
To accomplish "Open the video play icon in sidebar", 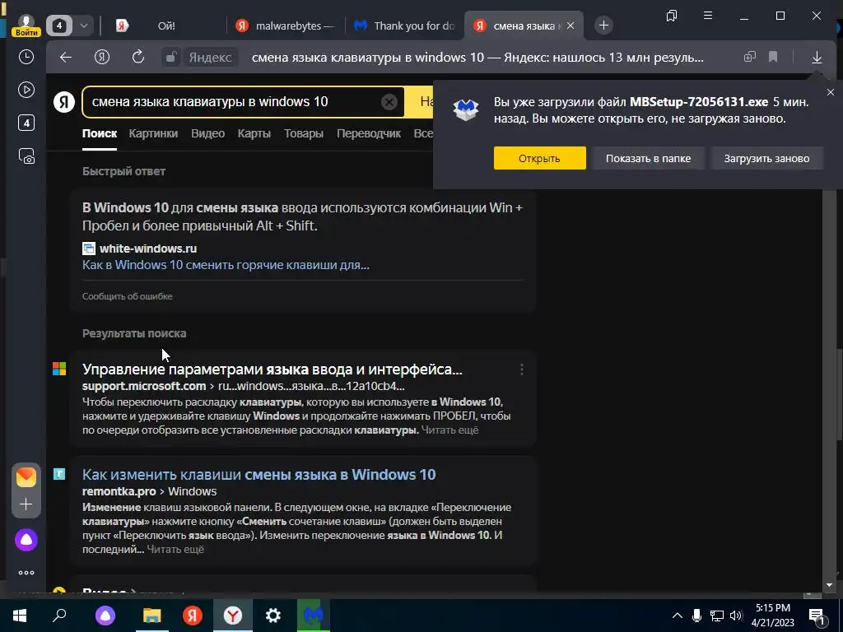I will (26, 90).
